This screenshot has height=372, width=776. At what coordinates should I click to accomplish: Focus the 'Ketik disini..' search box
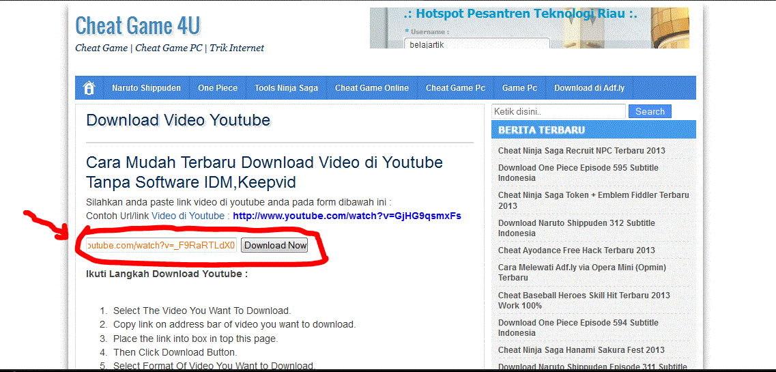558,111
